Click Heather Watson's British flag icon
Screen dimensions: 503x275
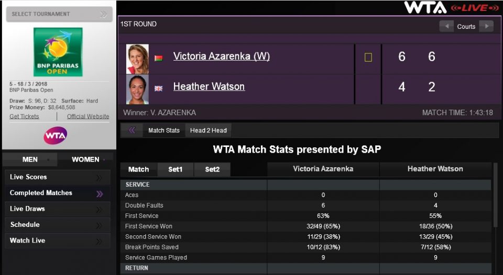point(158,88)
